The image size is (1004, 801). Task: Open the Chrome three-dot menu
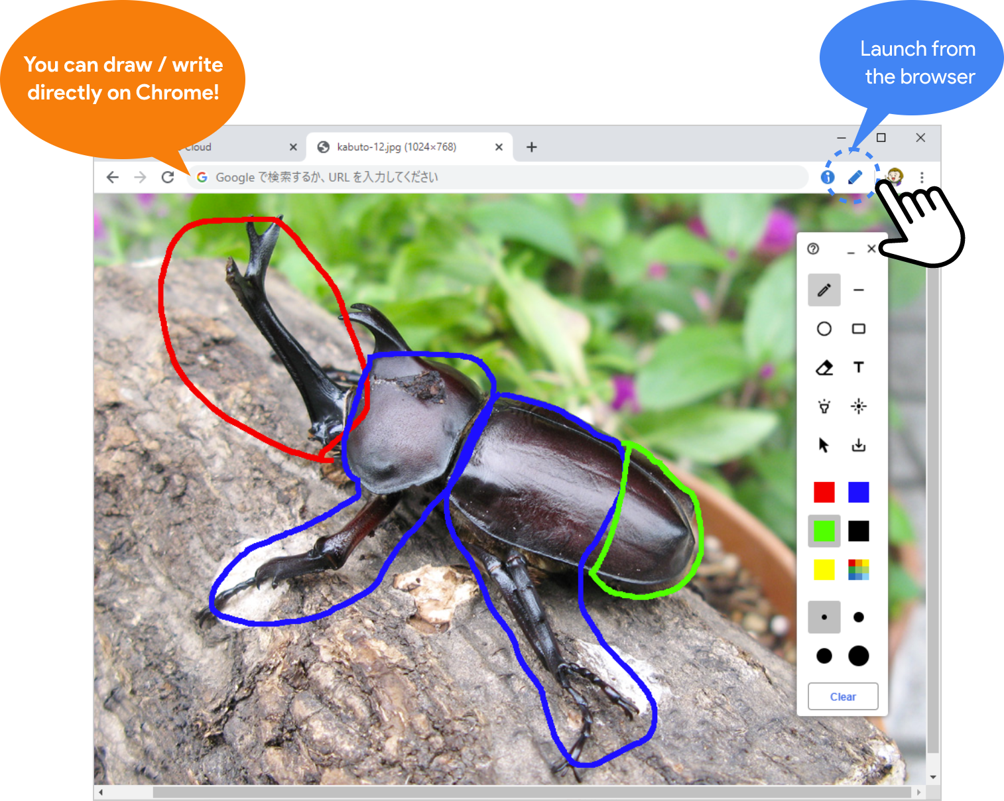[x=922, y=177]
